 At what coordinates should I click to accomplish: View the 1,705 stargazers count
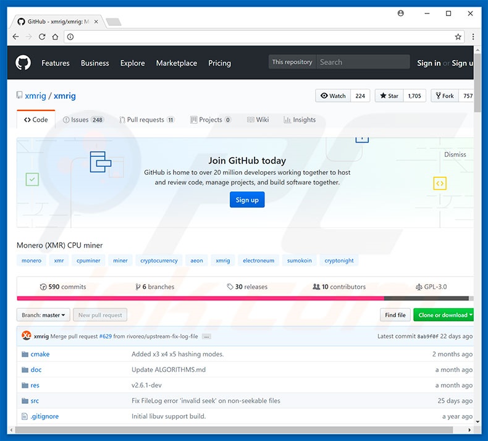pos(414,96)
